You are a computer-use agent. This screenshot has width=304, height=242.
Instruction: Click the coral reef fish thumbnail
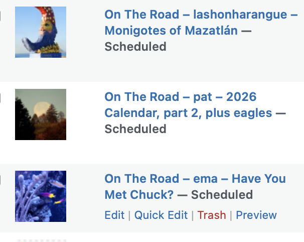tap(41, 196)
